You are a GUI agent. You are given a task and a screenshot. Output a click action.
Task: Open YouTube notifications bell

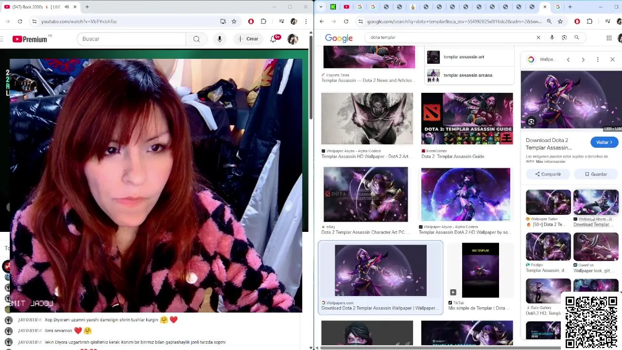point(274,39)
